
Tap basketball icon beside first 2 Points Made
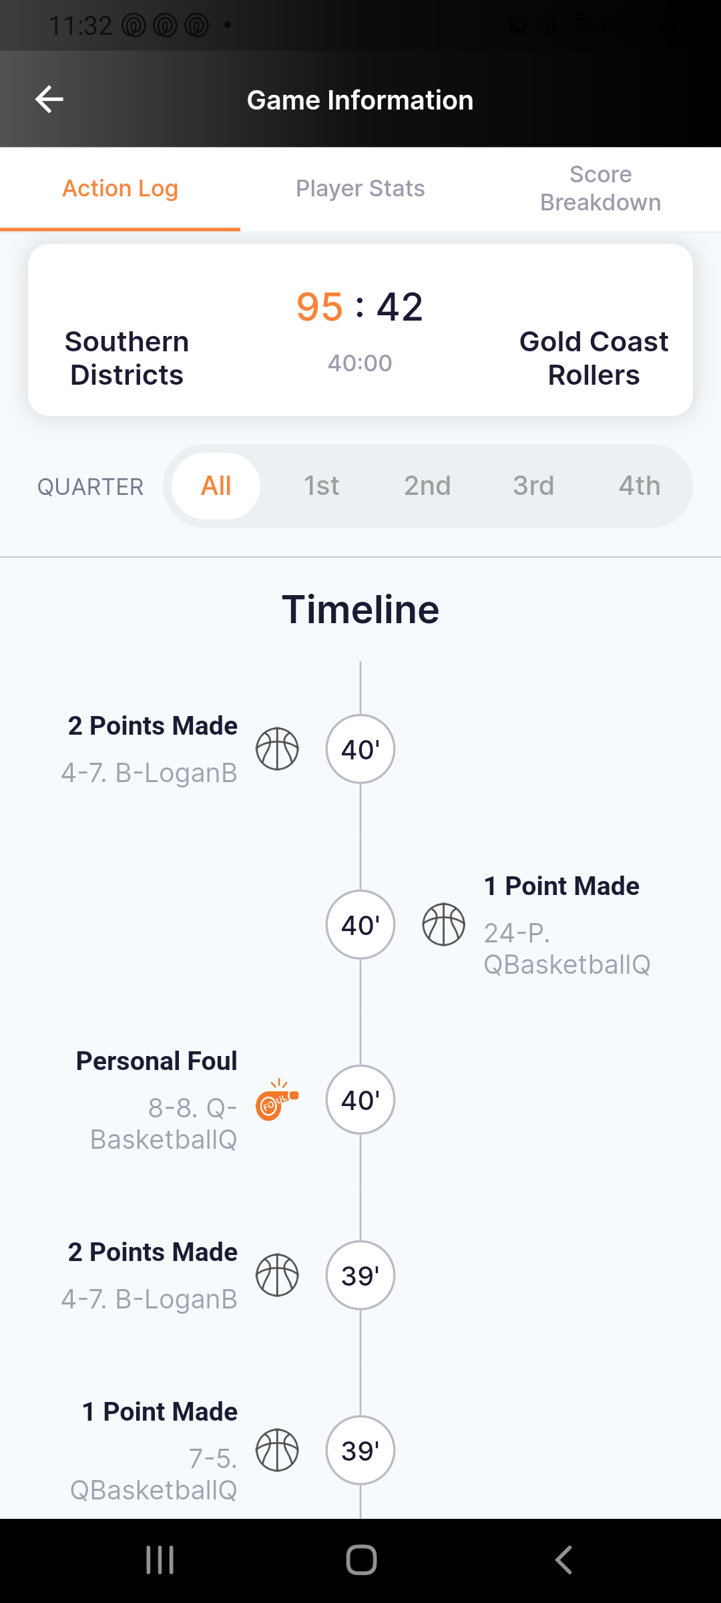click(x=277, y=749)
